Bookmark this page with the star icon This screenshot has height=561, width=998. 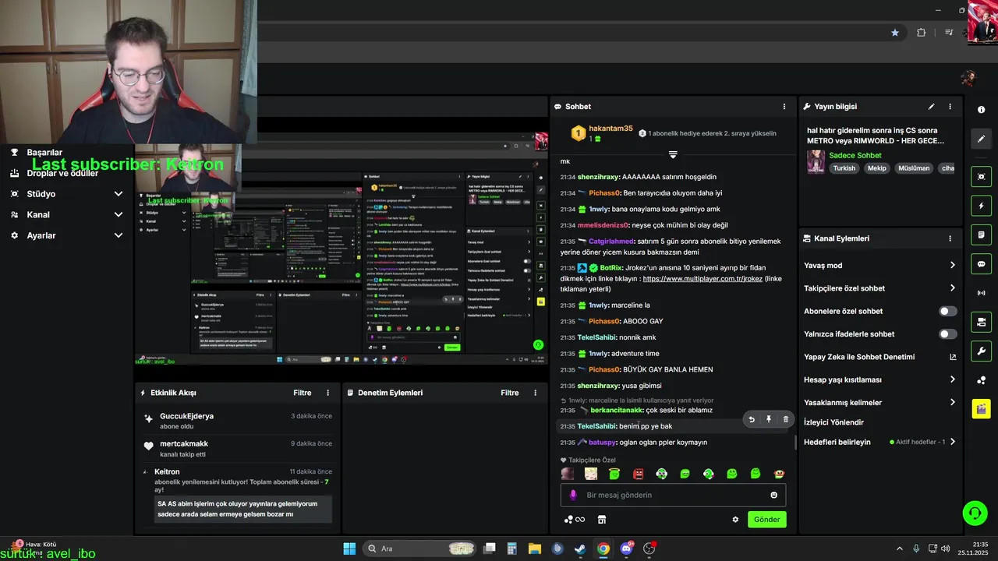[895, 33]
